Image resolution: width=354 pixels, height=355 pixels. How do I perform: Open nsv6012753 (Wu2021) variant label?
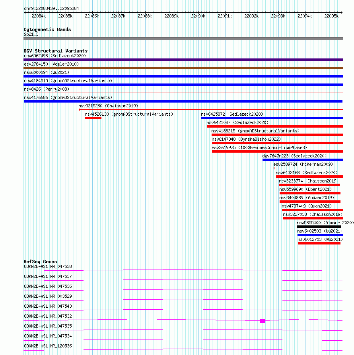point(320,240)
